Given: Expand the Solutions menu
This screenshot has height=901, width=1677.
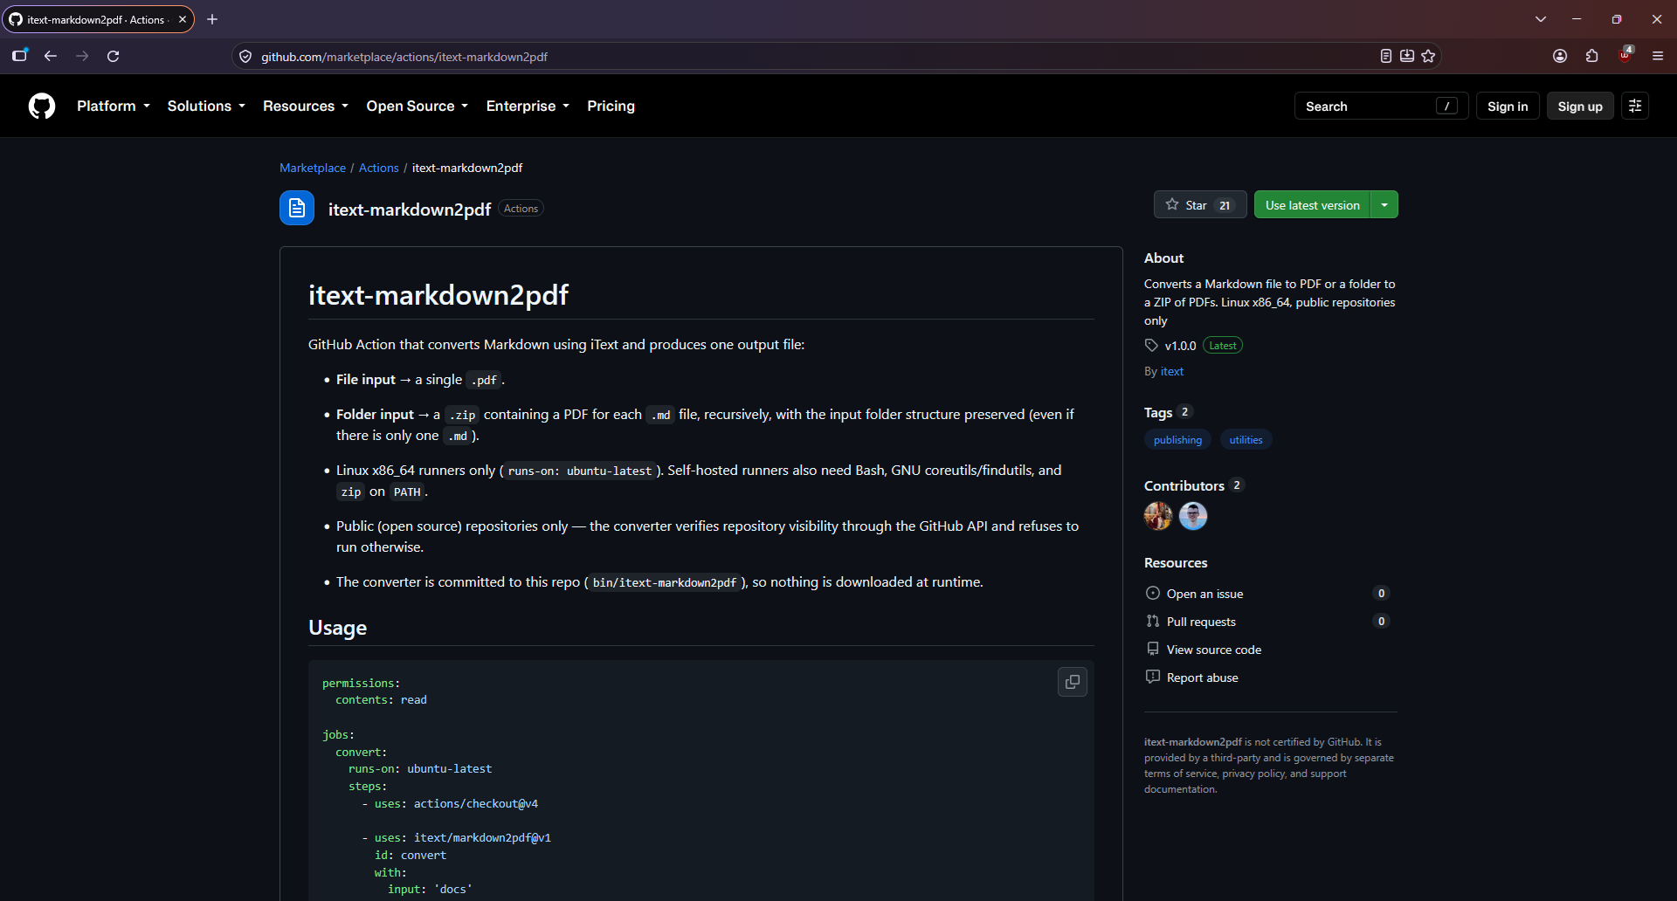Looking at the screenshot, I should click(x=206, y=107).
